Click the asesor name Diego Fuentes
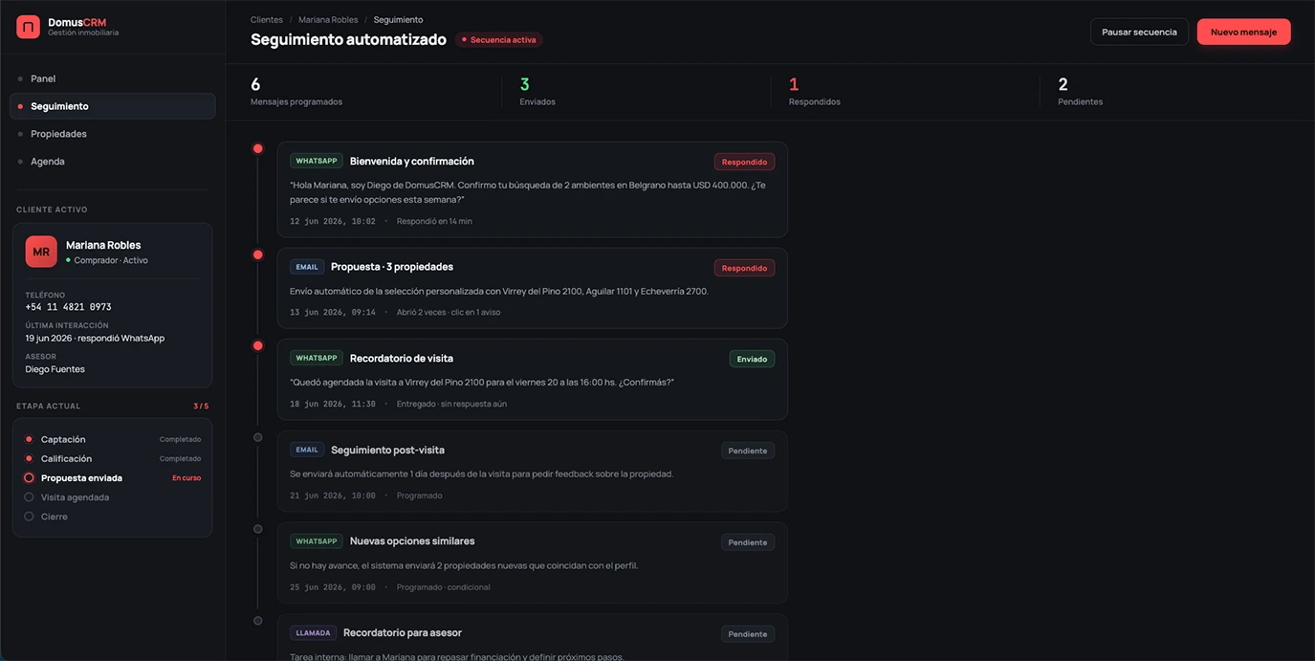Viewport: 1315px width, 661px height. pyautogui.click(x=55, y=369)
